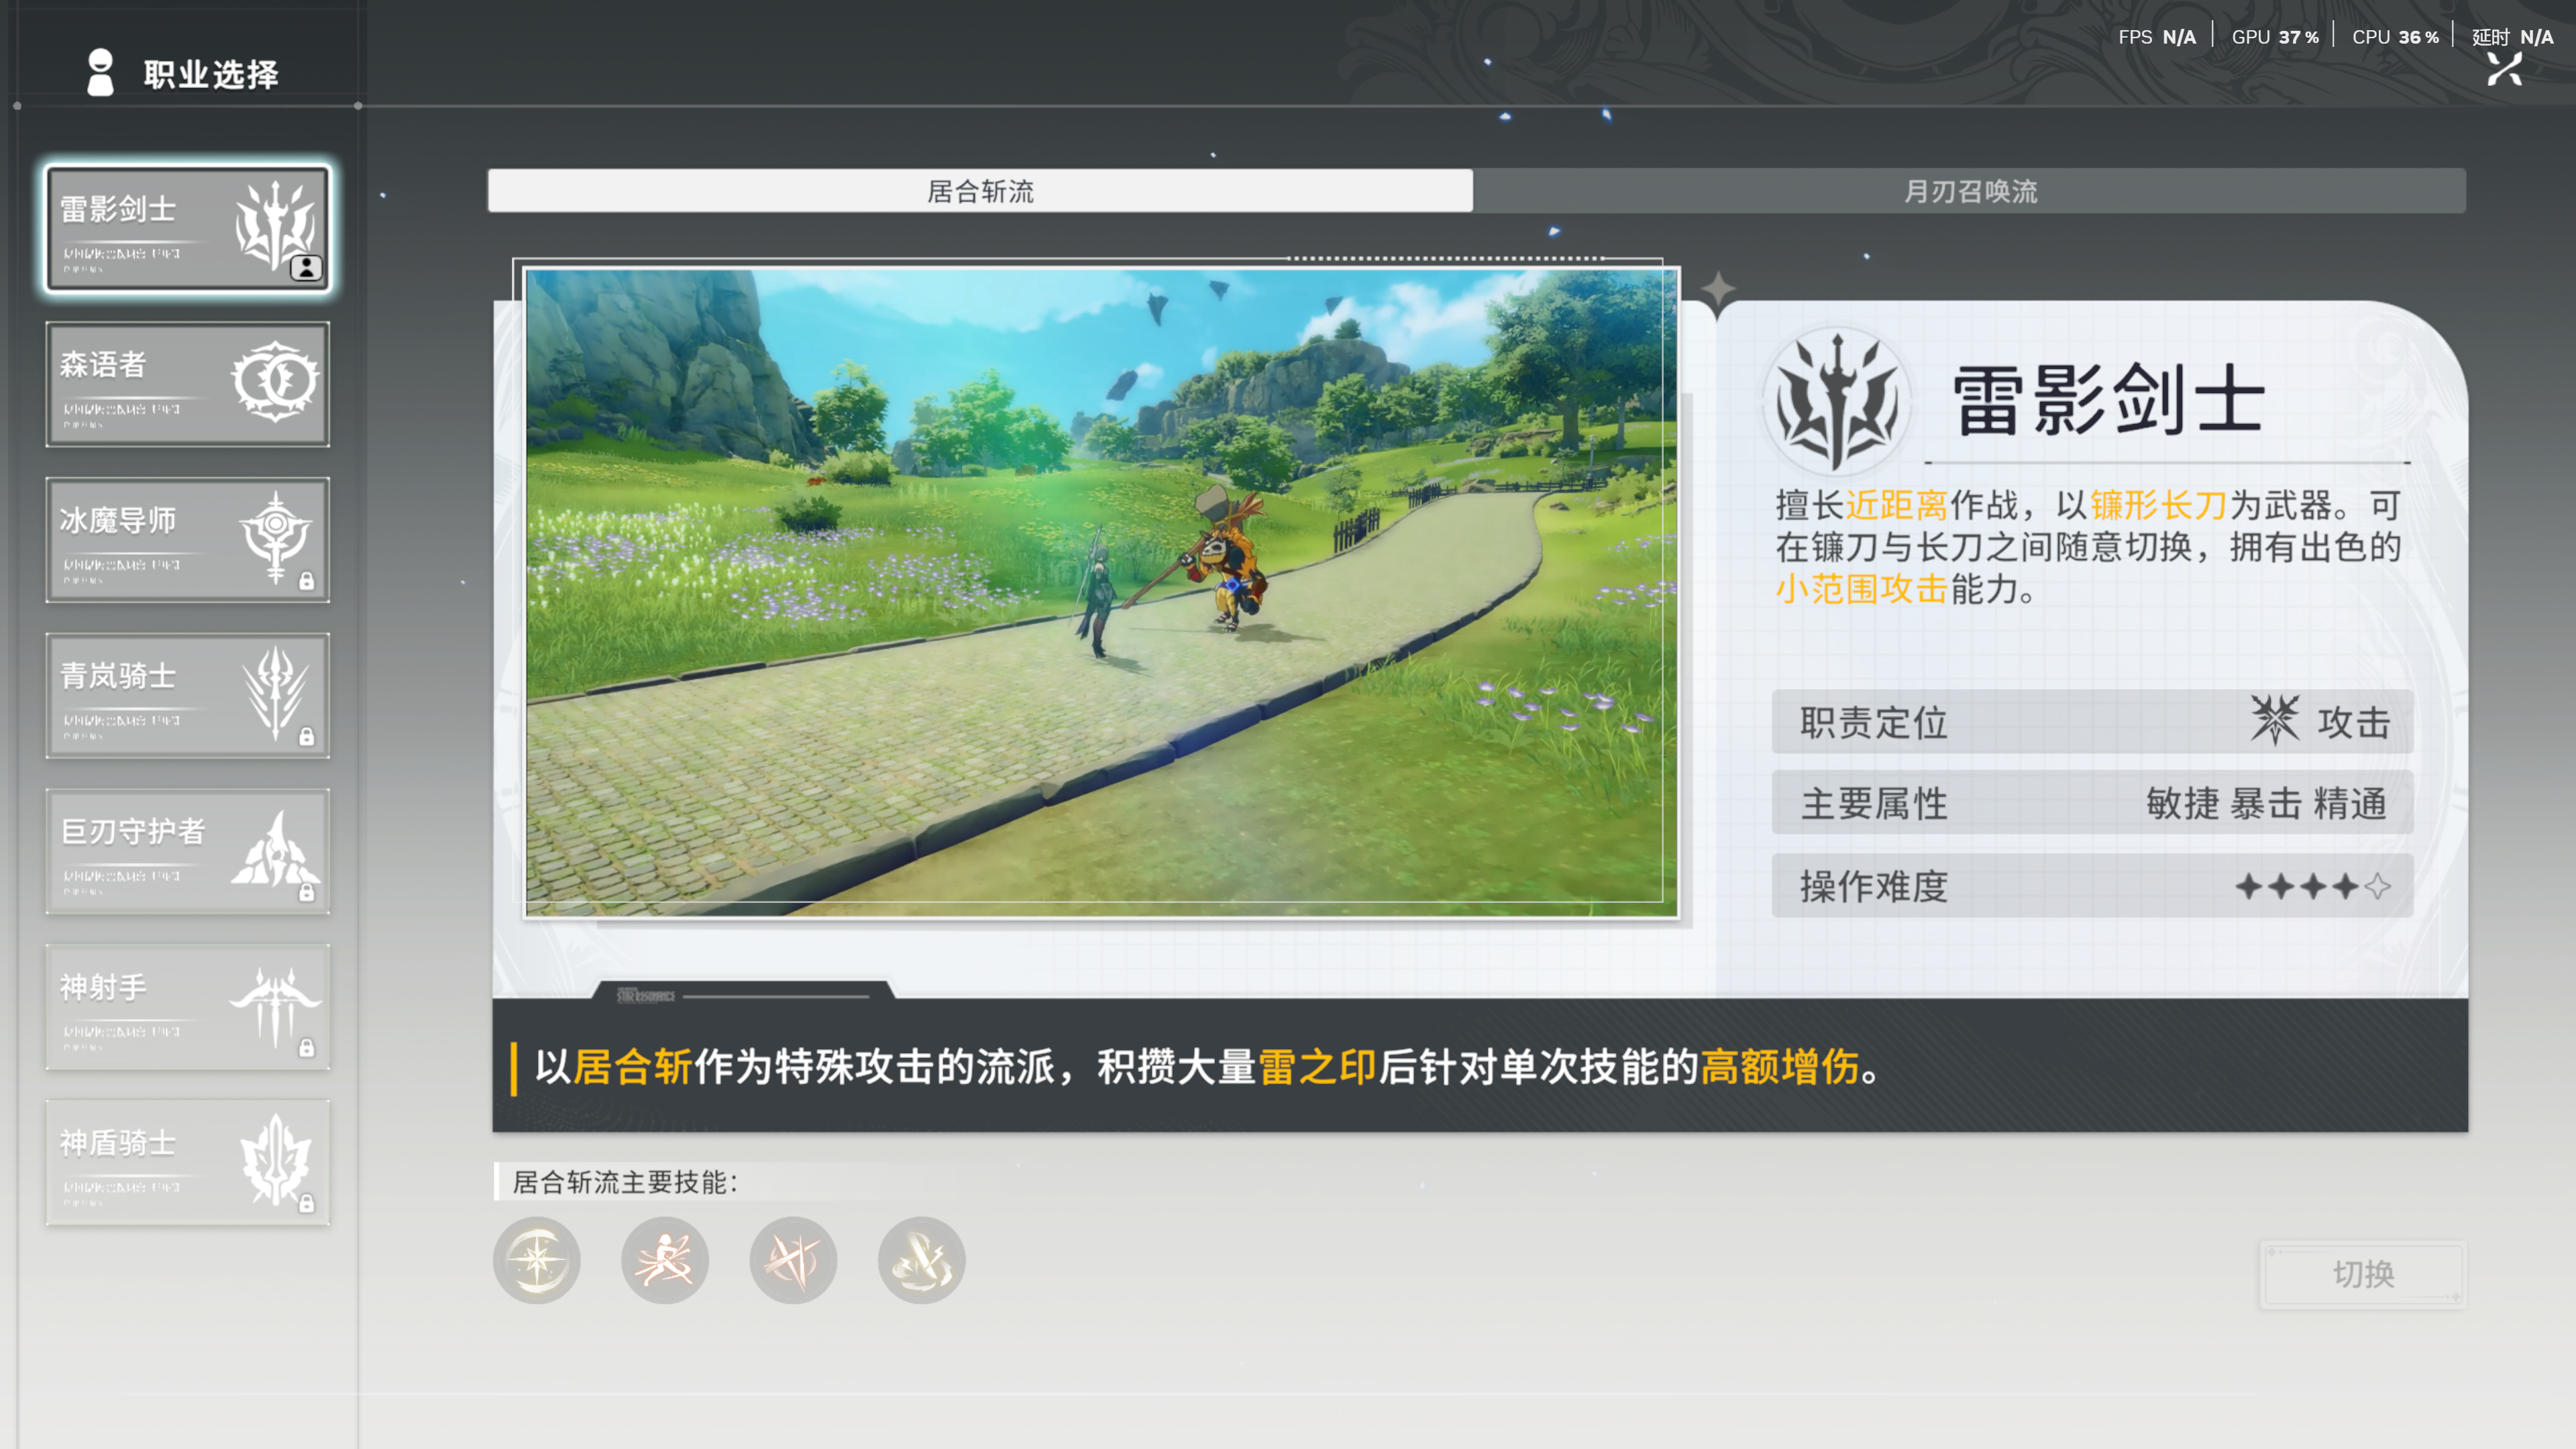The height and width of the screenshot is (1449, 2576).
Task: Click the 雷影剑士 emblem in info panel
Action: 1837,402
